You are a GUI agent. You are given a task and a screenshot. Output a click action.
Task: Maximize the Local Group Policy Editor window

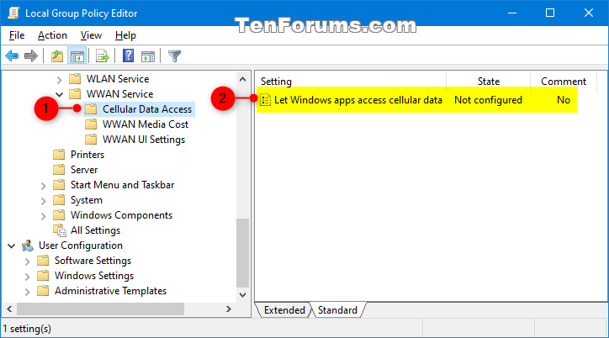coord(550,13)
